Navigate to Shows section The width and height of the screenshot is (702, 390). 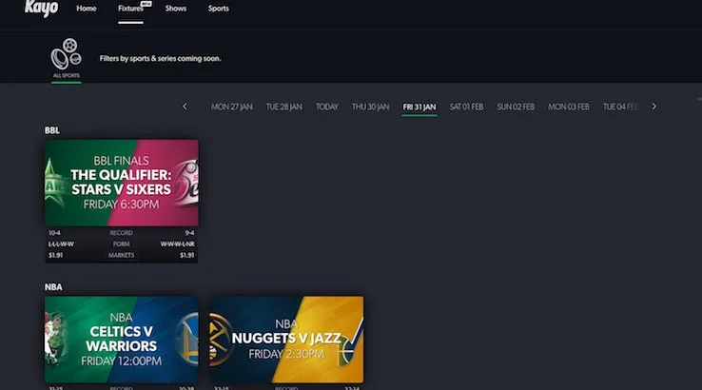click(175, 9)
